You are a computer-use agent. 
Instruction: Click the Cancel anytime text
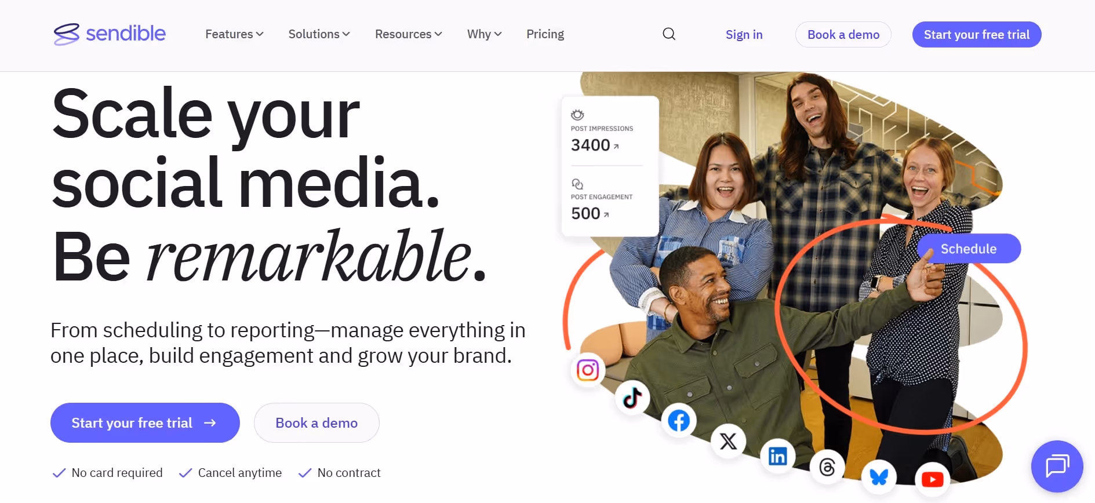click(x=240, y=473)
